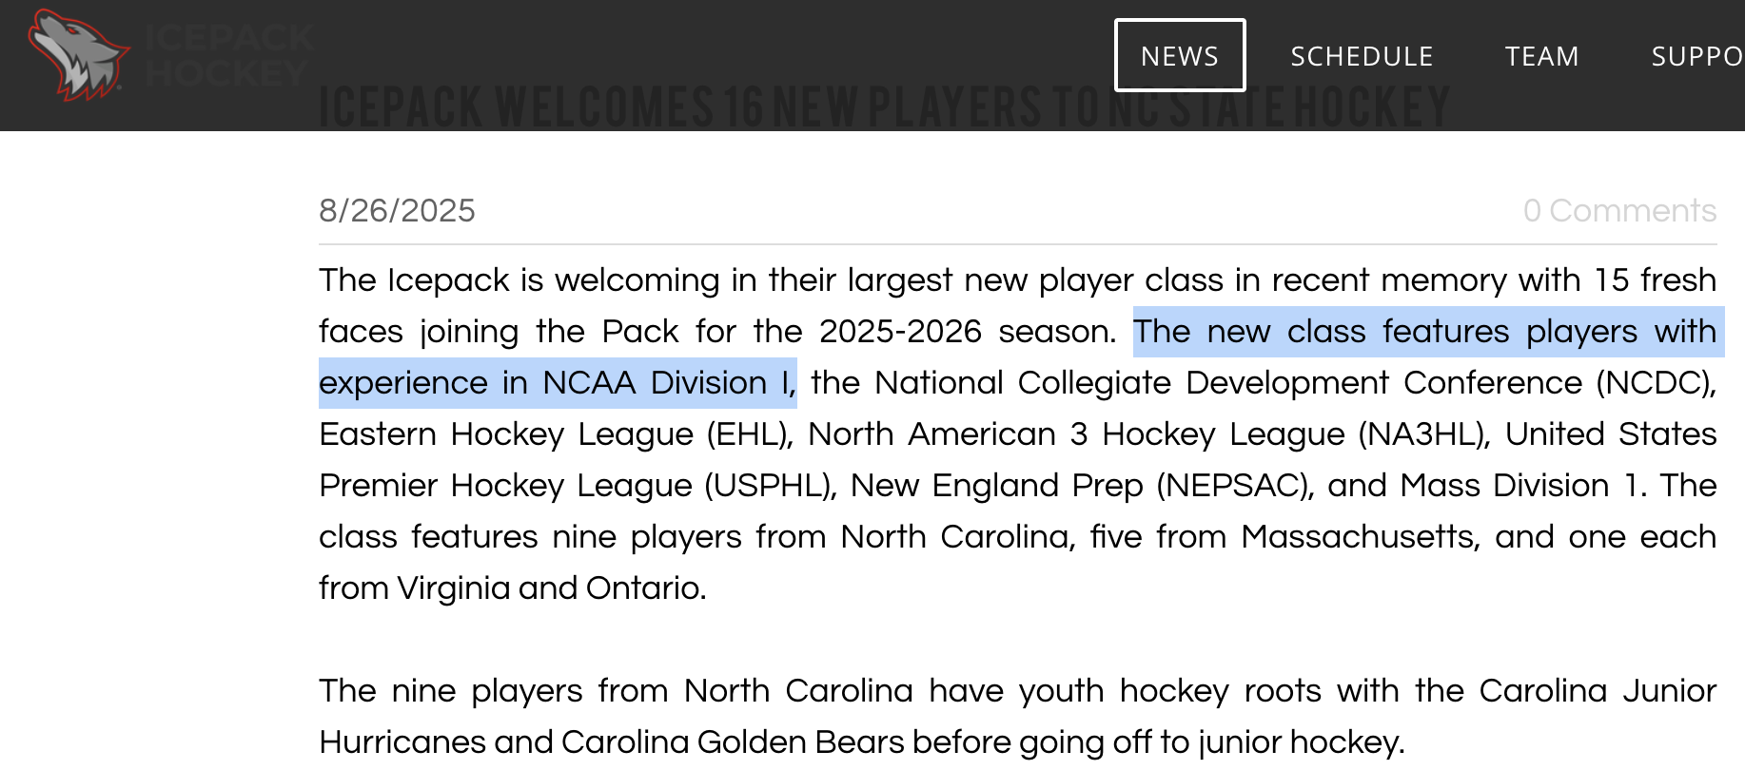Go to the SCHEDULE page
This screenshot has height=770, width=1745.
1362,56
